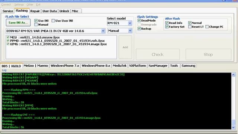This screenshot has width=238, height=134.
Task: Click the 'Flashing CNT' log line
Action: click(x=19, y=115)
